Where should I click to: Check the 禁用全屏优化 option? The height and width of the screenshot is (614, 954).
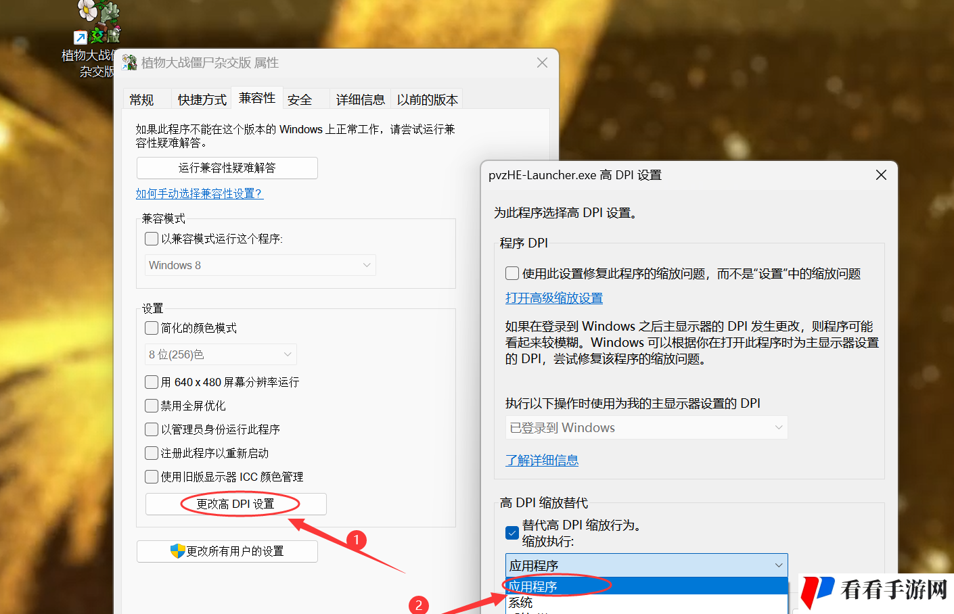152,406
